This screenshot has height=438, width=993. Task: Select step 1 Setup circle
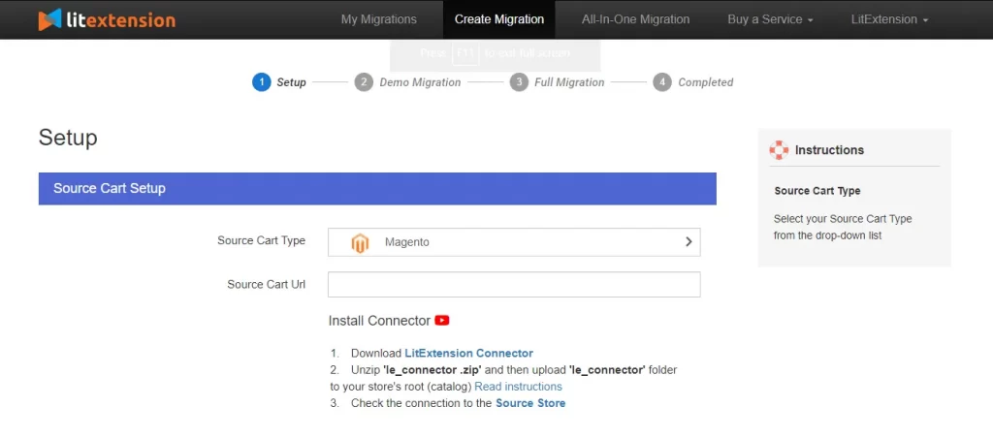[262, 82]
